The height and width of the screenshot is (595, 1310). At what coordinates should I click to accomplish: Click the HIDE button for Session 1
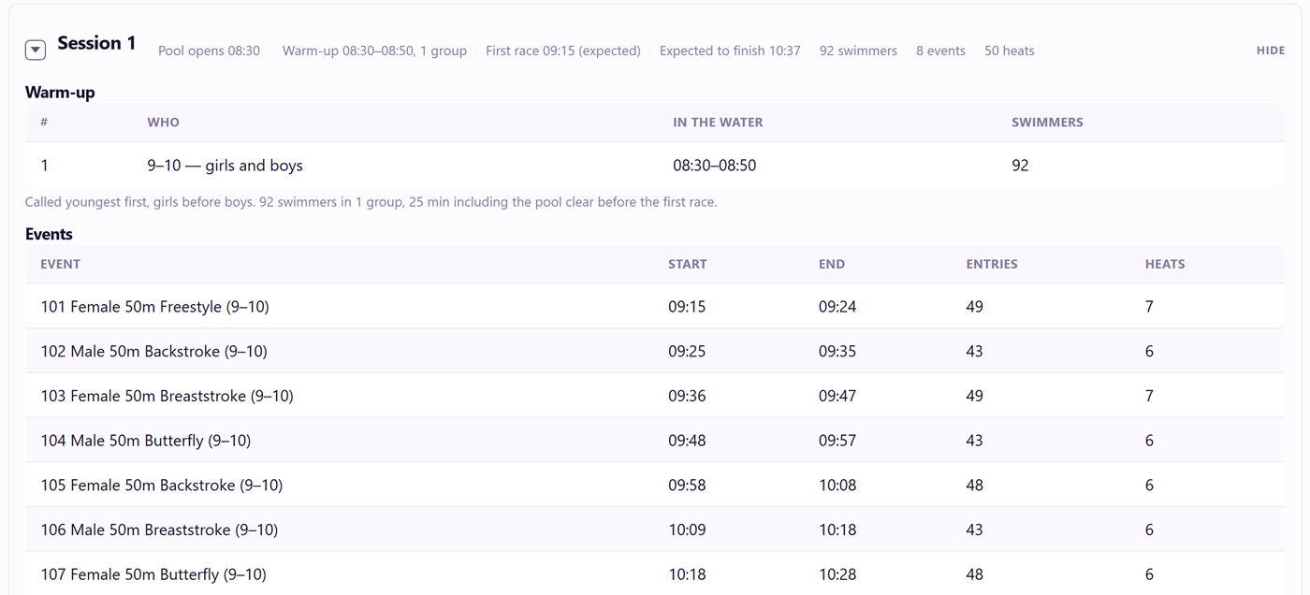point(1271,51)
